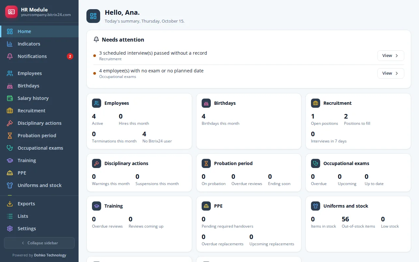Click the 56 Out-of-stock items value
The width and height of the screenshot is (419, 262).
(345, 219)
